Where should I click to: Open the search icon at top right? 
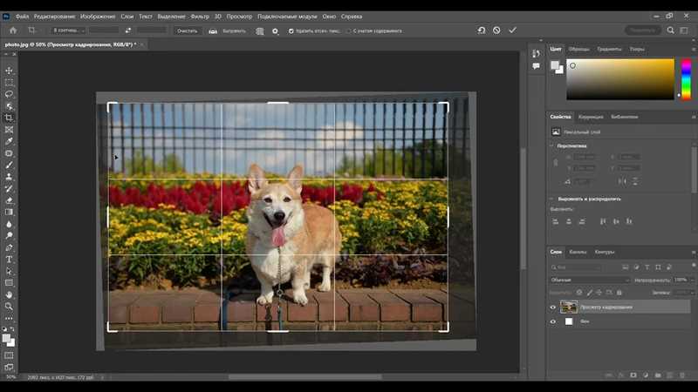coord(670,30)
